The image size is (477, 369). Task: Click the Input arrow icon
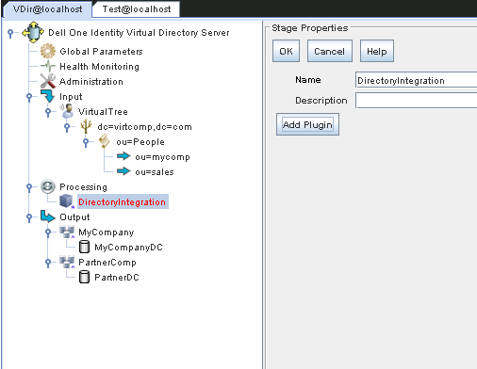click(48, 96)
